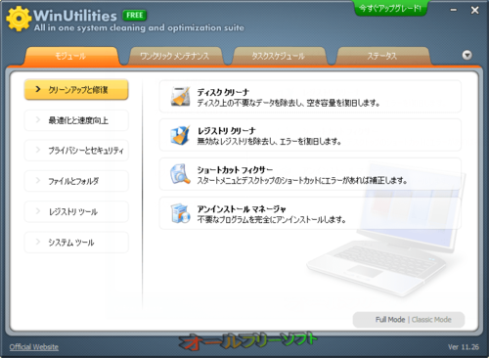Image resolution: width=489 pixels, height=358 pixels.
Task: Select the クリーンアップと修復 category label
Action: tap(78, 90)
